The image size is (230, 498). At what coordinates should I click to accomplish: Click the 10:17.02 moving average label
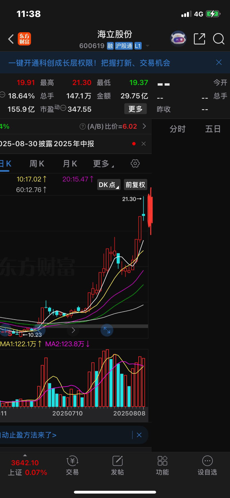click(x=32, y=179)
